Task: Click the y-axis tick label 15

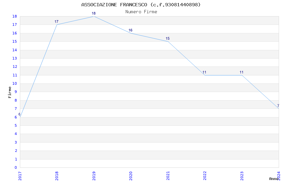Action: point(15,42)
